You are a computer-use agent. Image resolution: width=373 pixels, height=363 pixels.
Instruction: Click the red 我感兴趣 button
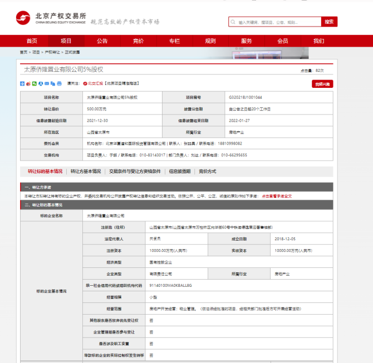pos(322,84)
